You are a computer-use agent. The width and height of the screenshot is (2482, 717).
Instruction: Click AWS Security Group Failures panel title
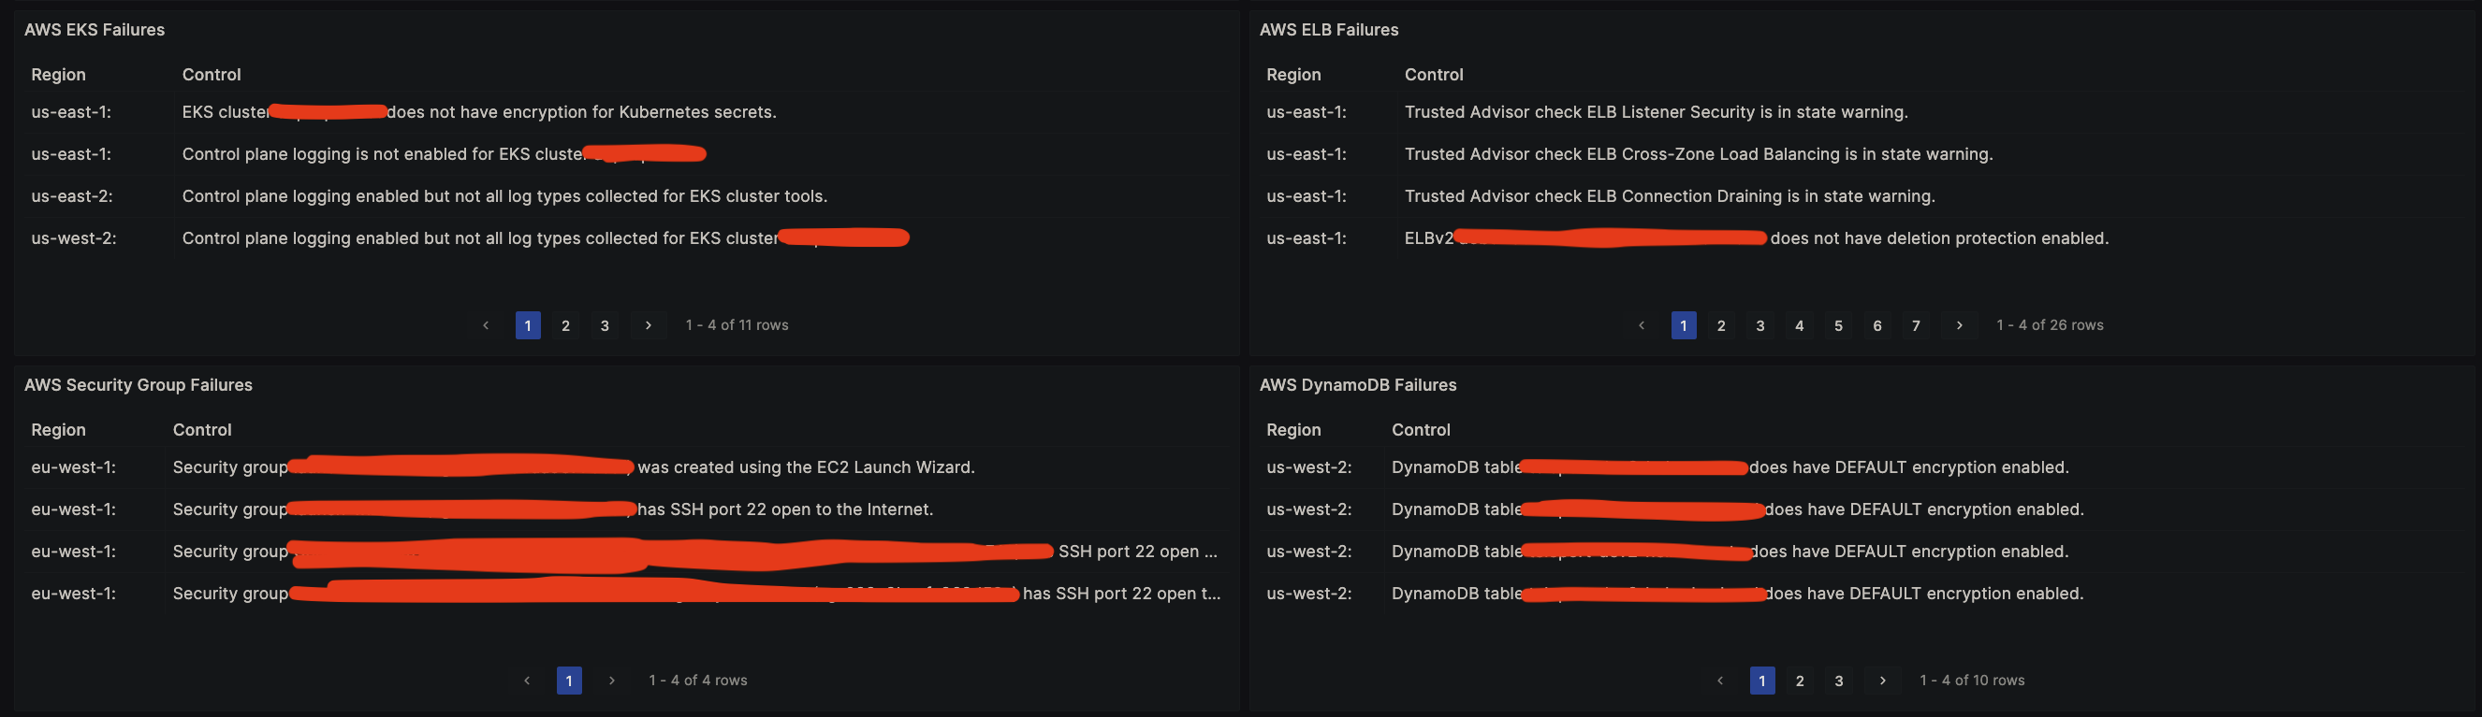pos(138,385)
